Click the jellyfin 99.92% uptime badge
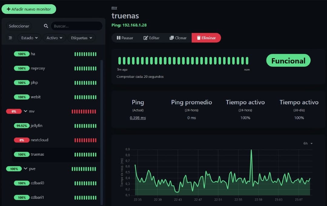 22,126
